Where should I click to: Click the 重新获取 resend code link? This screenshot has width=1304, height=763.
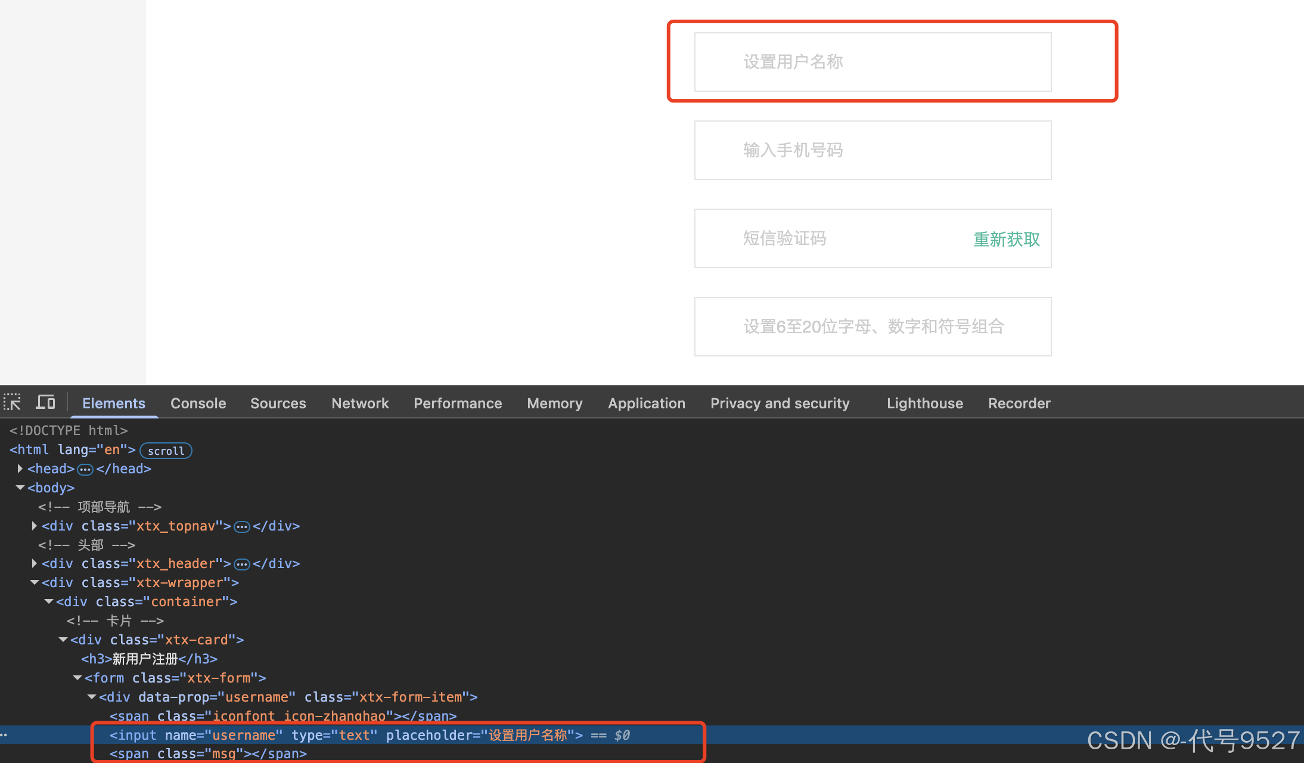coord(1006,240)
